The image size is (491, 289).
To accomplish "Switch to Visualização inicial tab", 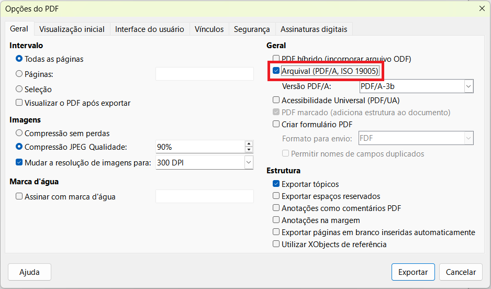I will (72, 29).
